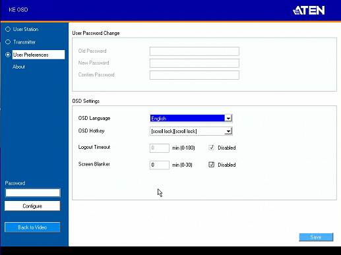Toggle the Logout Timeout Disabled checkbox
Viewport: 341px width, 255px height.
(x=211, y=148)
